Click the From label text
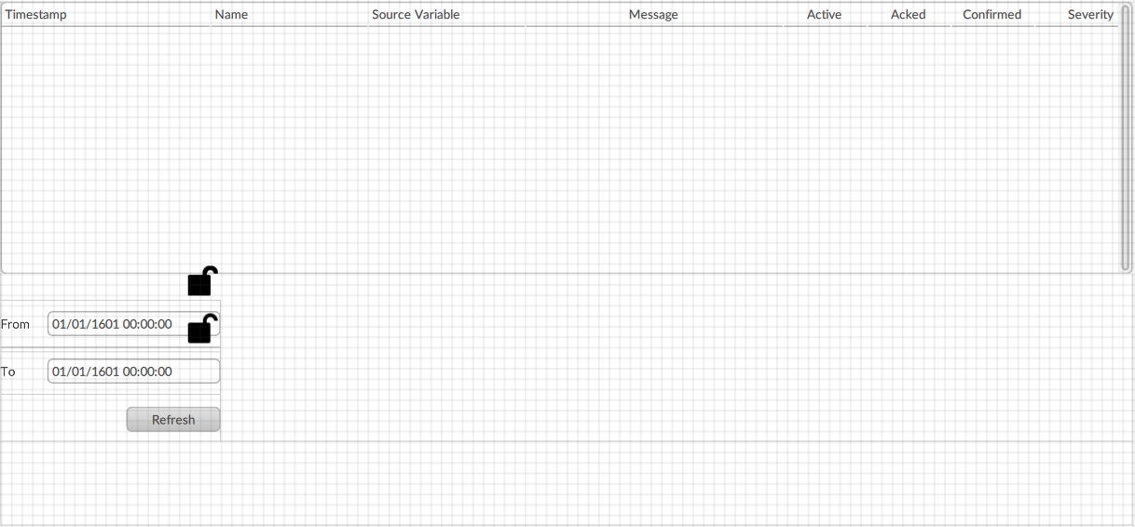 click(x=15, y=324)
